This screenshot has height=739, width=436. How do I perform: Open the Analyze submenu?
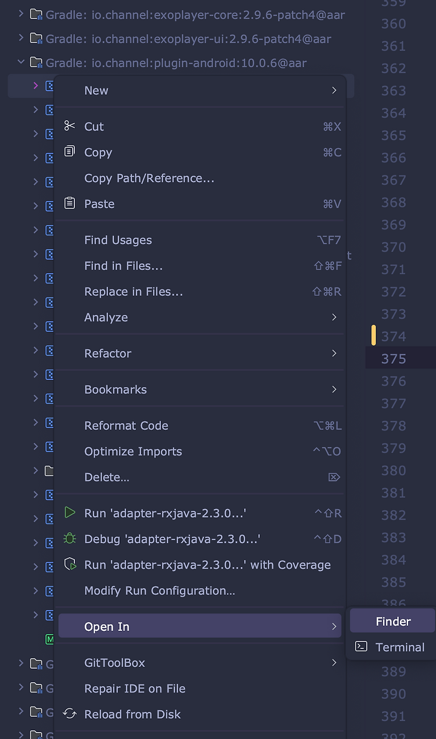200,317
